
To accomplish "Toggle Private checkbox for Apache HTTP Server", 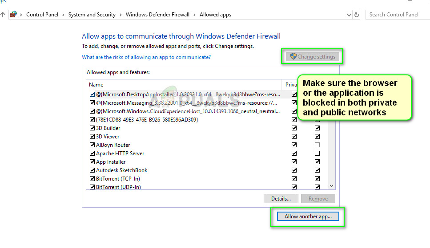I will 294,154.
